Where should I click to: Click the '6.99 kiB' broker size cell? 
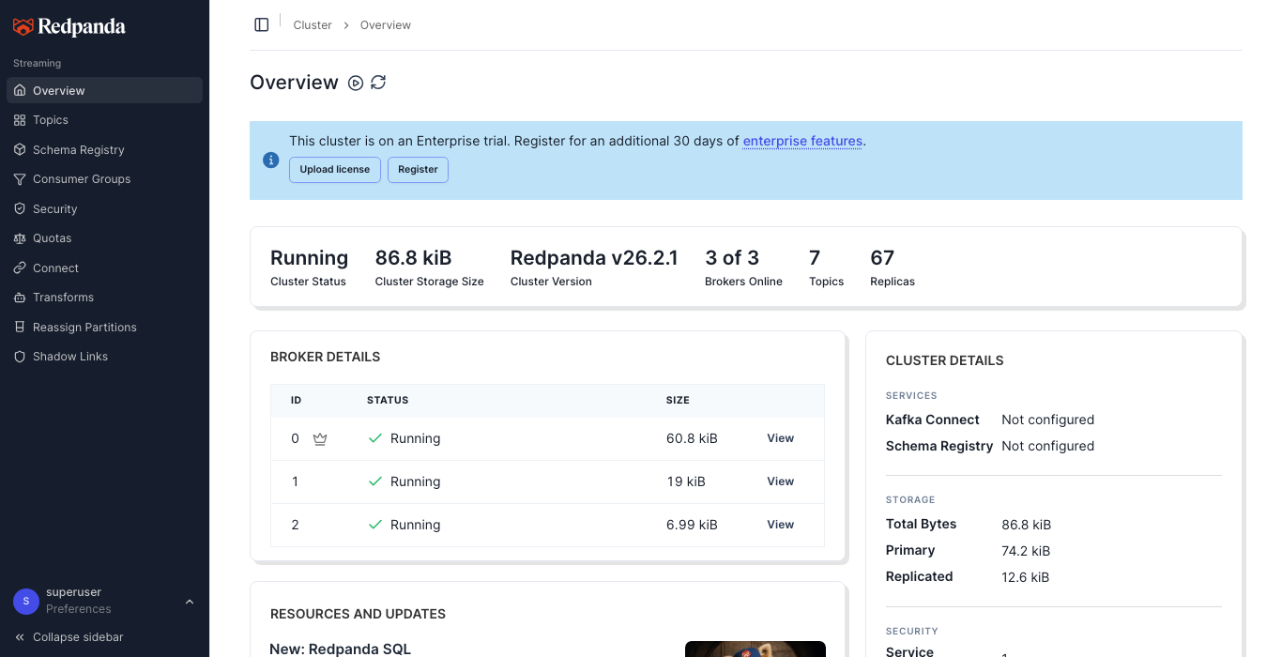click(692, 525)
